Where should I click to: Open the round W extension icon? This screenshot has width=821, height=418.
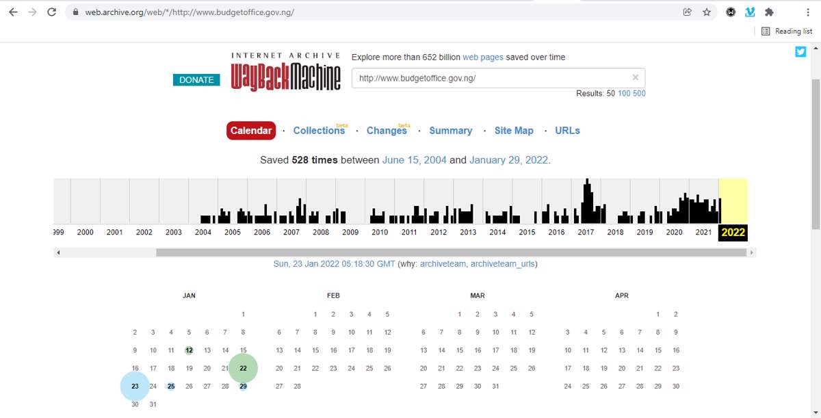tap(731, 12)
